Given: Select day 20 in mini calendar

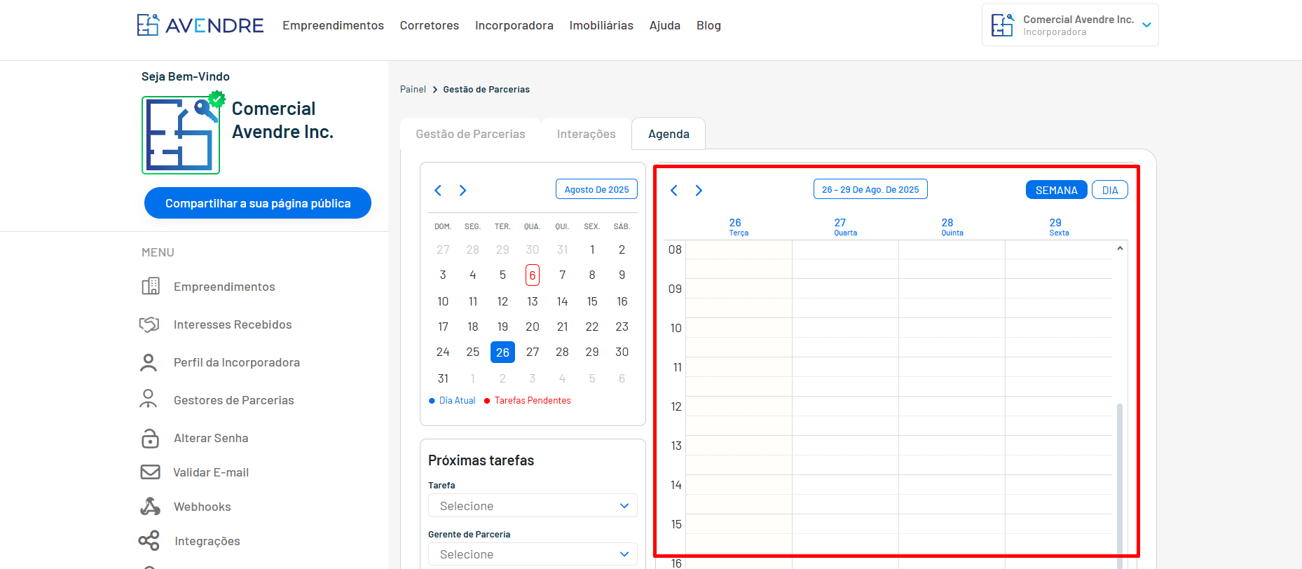Looking at the screenshot, I should tap(533, 327).
